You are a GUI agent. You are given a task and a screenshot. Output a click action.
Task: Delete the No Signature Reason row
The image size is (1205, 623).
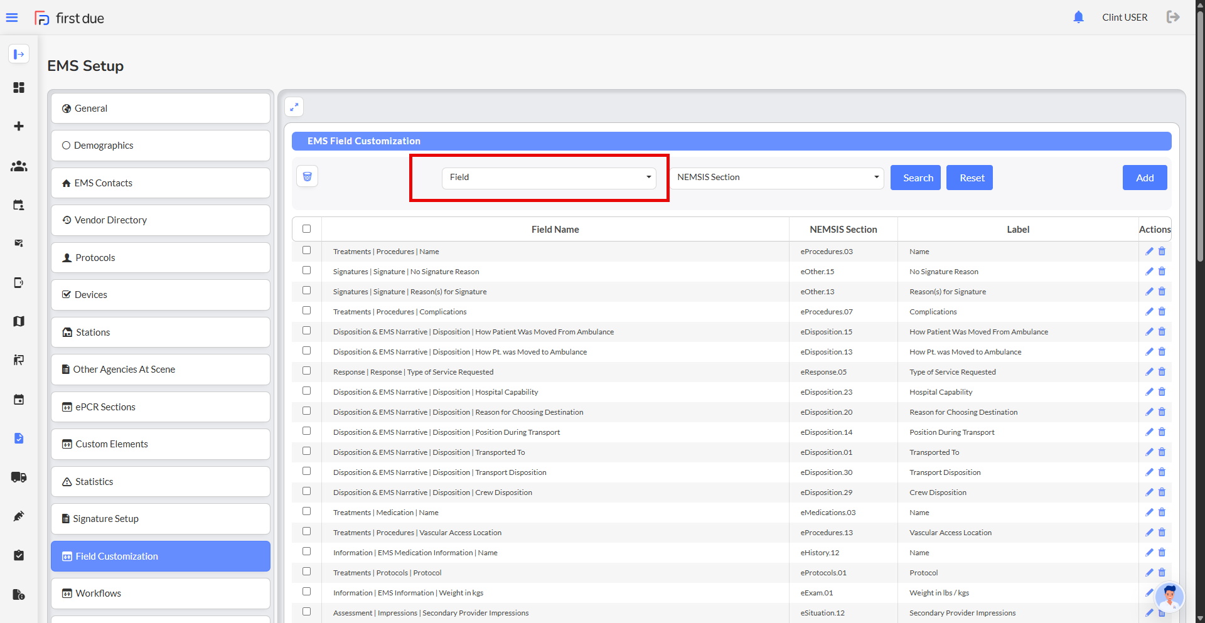pyautogui.click(x=1162, y=272)
